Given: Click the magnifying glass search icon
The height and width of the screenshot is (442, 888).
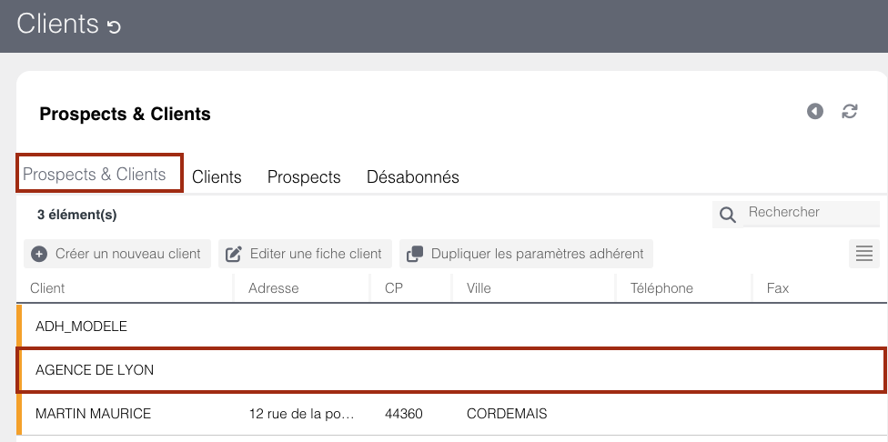Looking at the screenshot, I should [728, 215].
